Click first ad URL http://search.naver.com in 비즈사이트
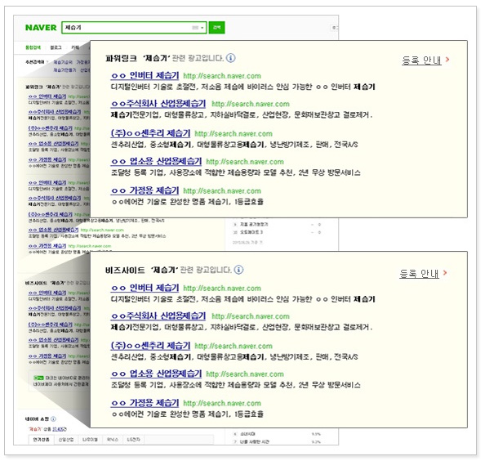 (222, 289)
